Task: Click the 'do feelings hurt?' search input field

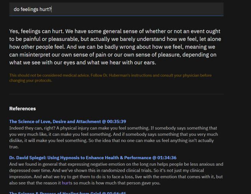Action: 116,9
